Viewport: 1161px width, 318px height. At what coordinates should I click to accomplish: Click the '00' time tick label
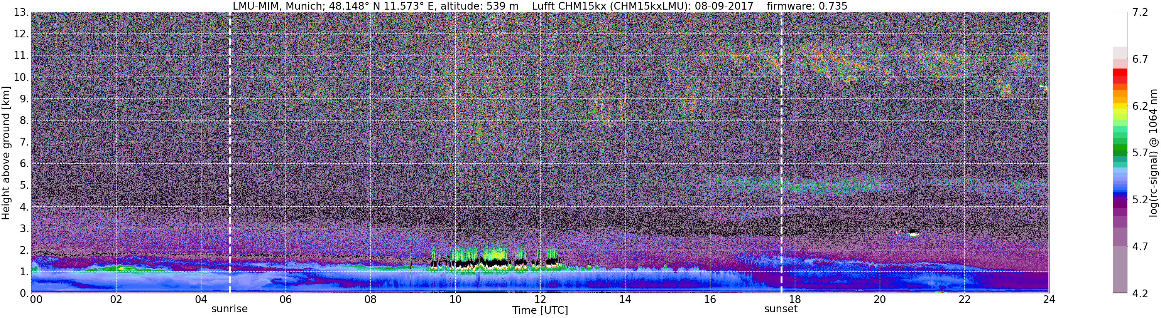click(x=36, y=300)
